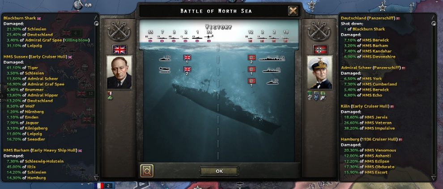Close the Battle of North Sea window
The height and width of the screenshot is (189, 443).
click(293, 11)
